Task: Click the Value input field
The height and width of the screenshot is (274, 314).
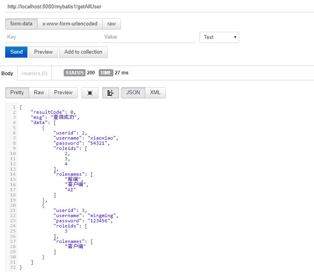Action: point(149,37)
